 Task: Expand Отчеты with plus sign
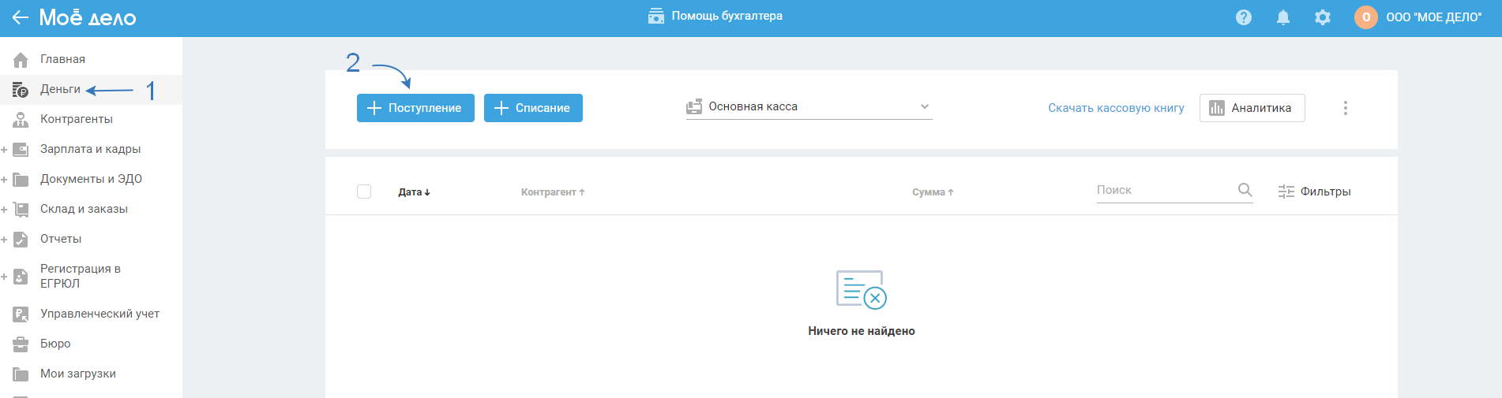tap(4, 240)
